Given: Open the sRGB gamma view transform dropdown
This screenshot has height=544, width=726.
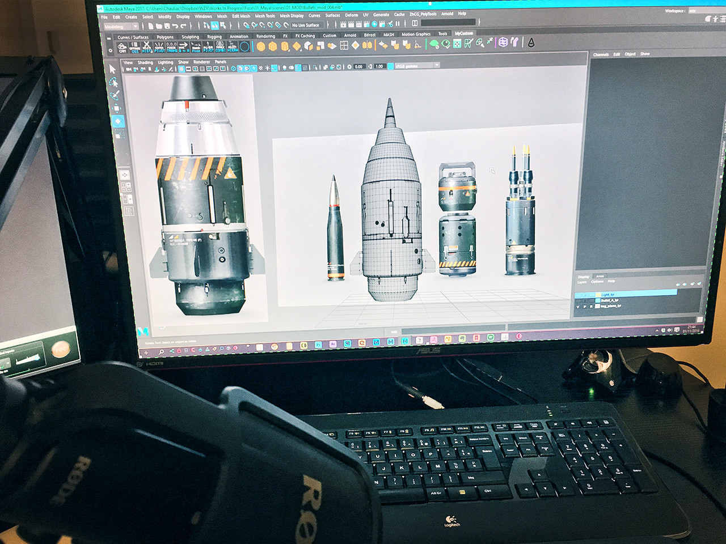Looking at the screenshot, I should coord(417,66).
